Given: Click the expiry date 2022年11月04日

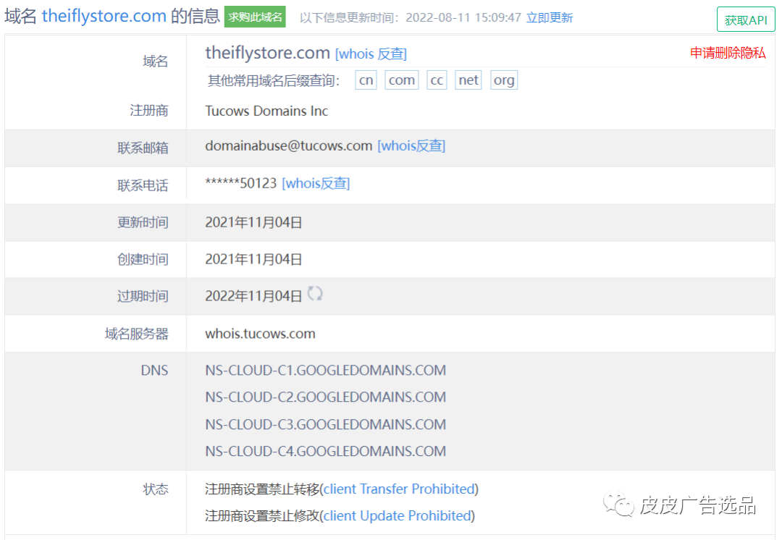Looking at the screenshot, I should click(x=254, y=296).
